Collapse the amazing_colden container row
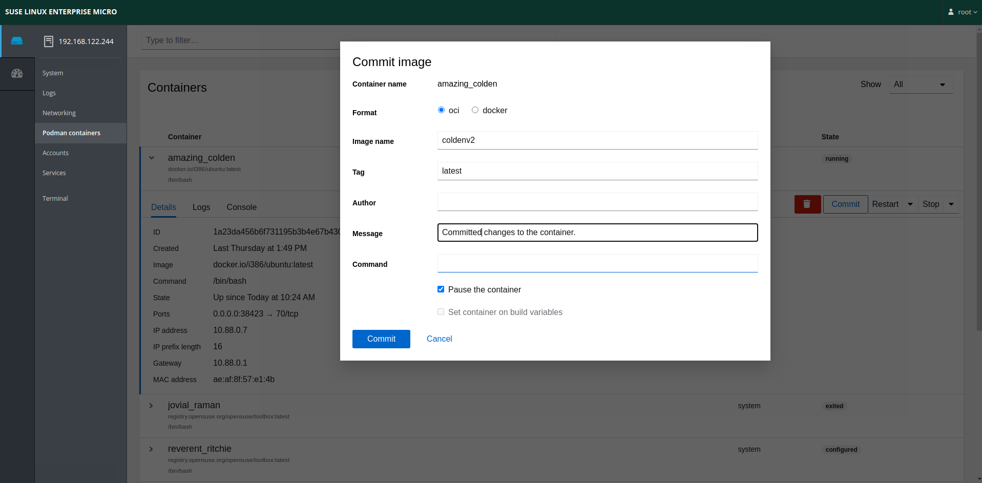982x483 pixels. click(152, 158)
